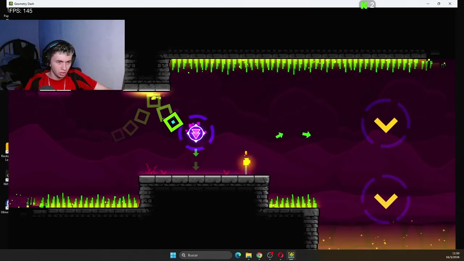Click the yellow torch on the platform
This screenshot has width=464, height=261.
pos(246,163)
